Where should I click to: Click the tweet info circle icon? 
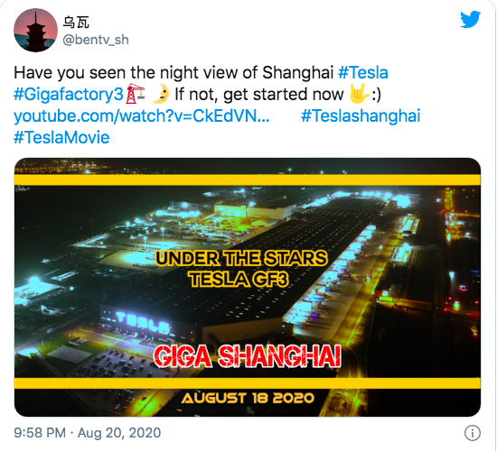click(x=473, y=433)
